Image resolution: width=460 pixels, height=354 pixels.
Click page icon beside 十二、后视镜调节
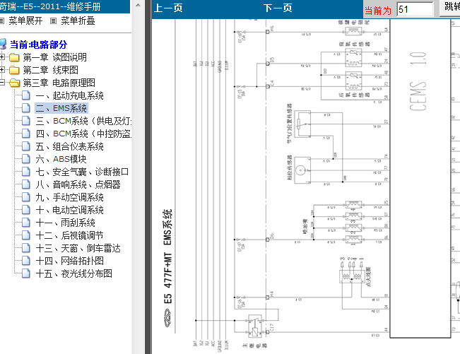tap(26, 235)
